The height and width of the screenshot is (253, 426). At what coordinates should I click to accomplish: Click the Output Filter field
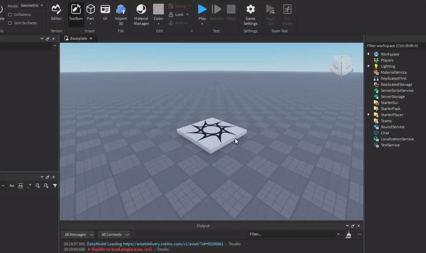pyautogui.click(x=294, y=234)
